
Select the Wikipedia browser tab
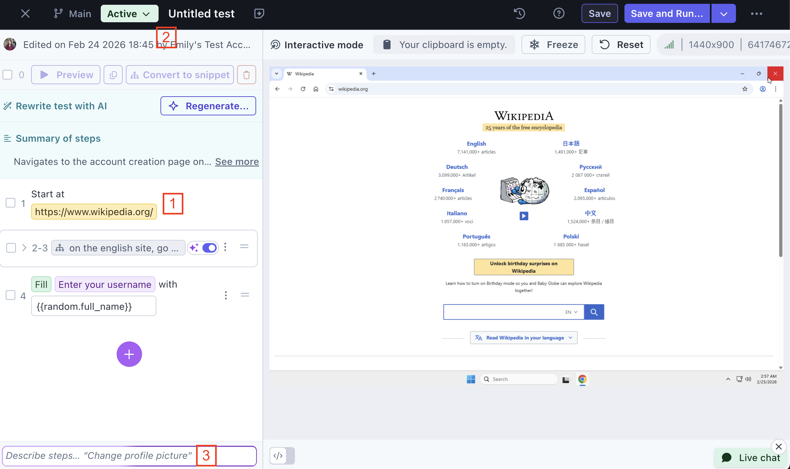321,74
